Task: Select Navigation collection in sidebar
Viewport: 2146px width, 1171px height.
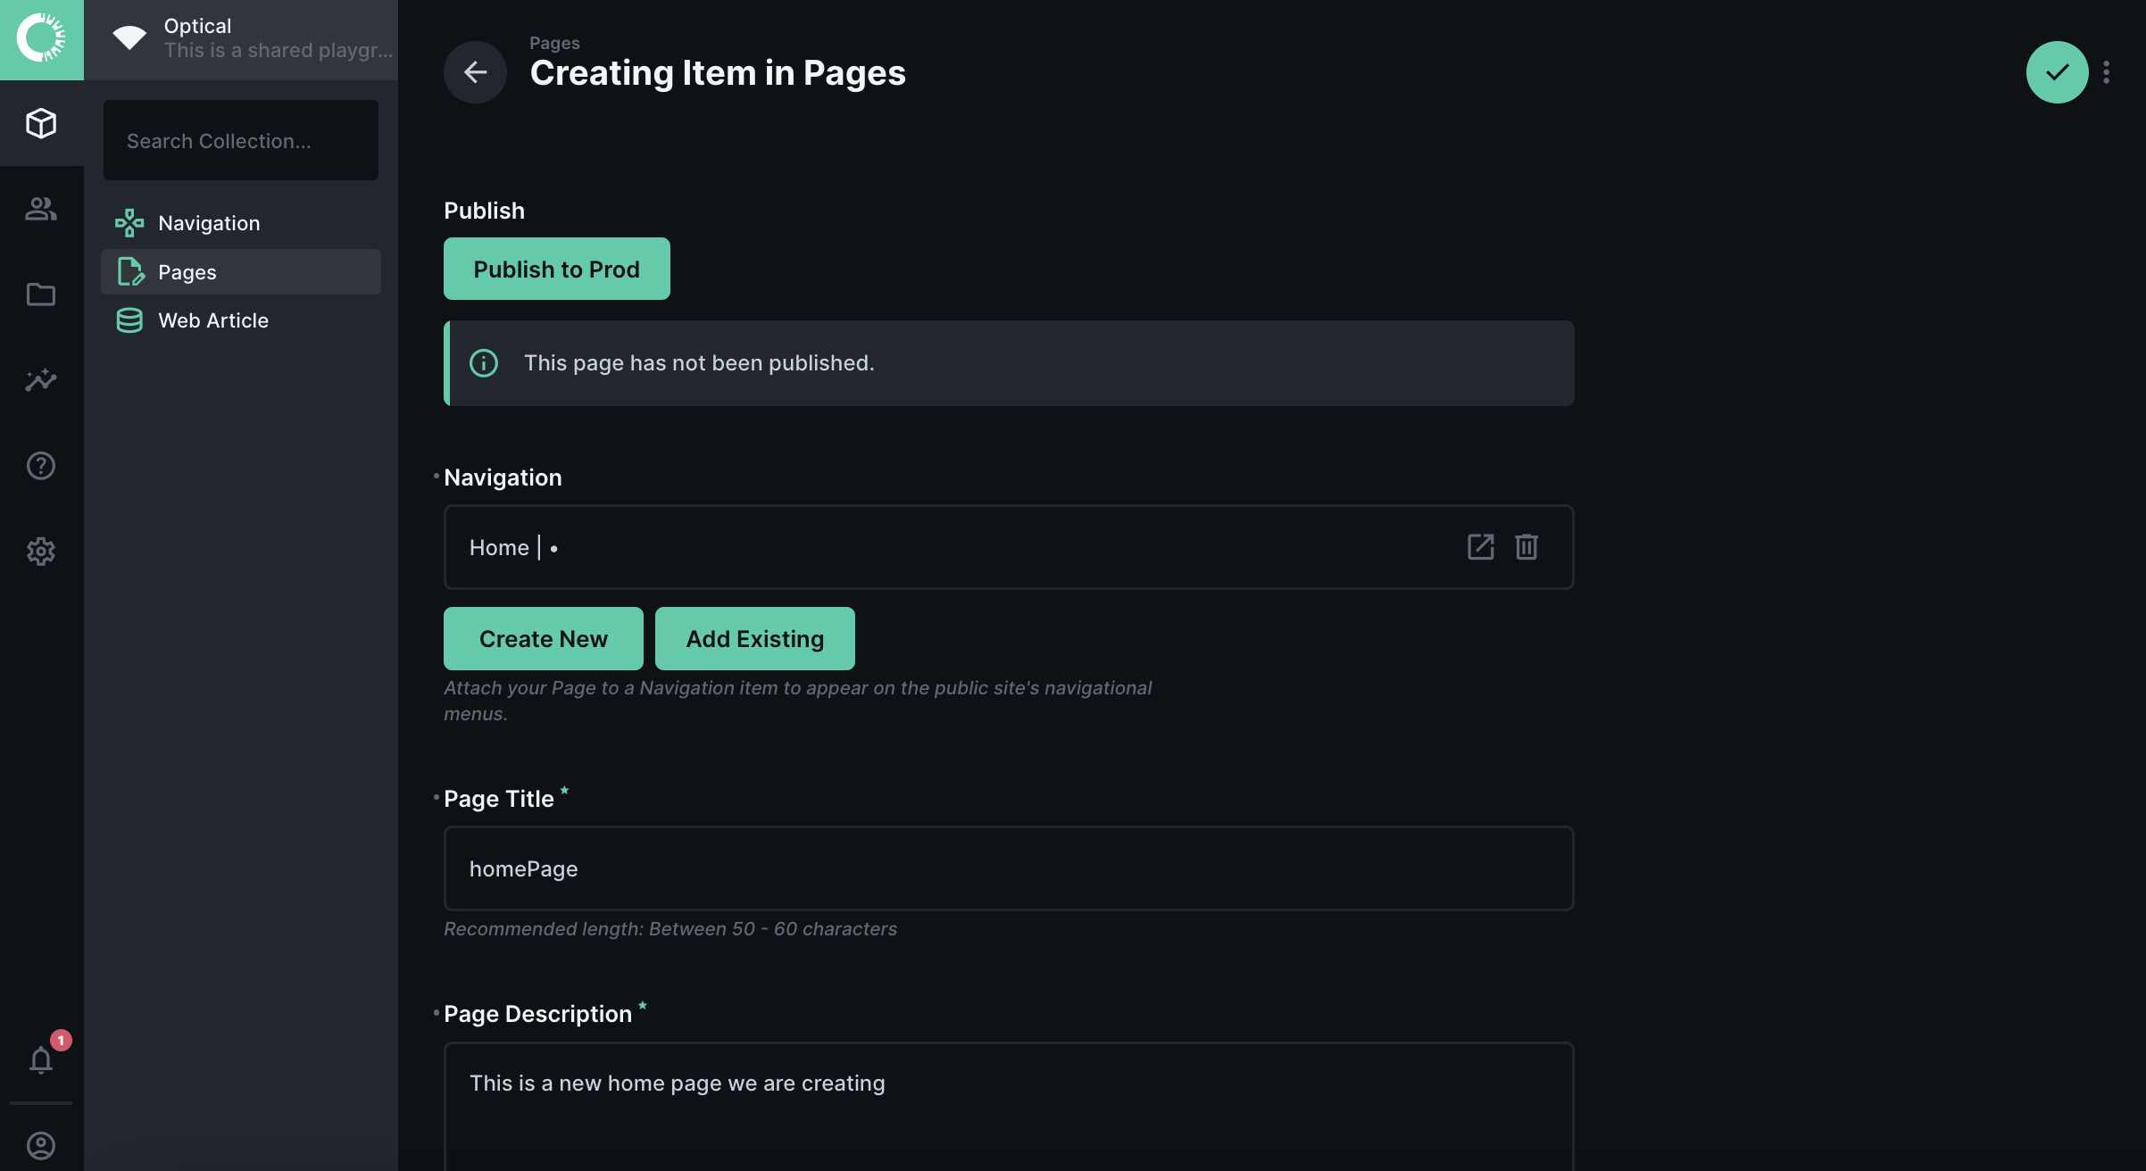Action: 209,223
